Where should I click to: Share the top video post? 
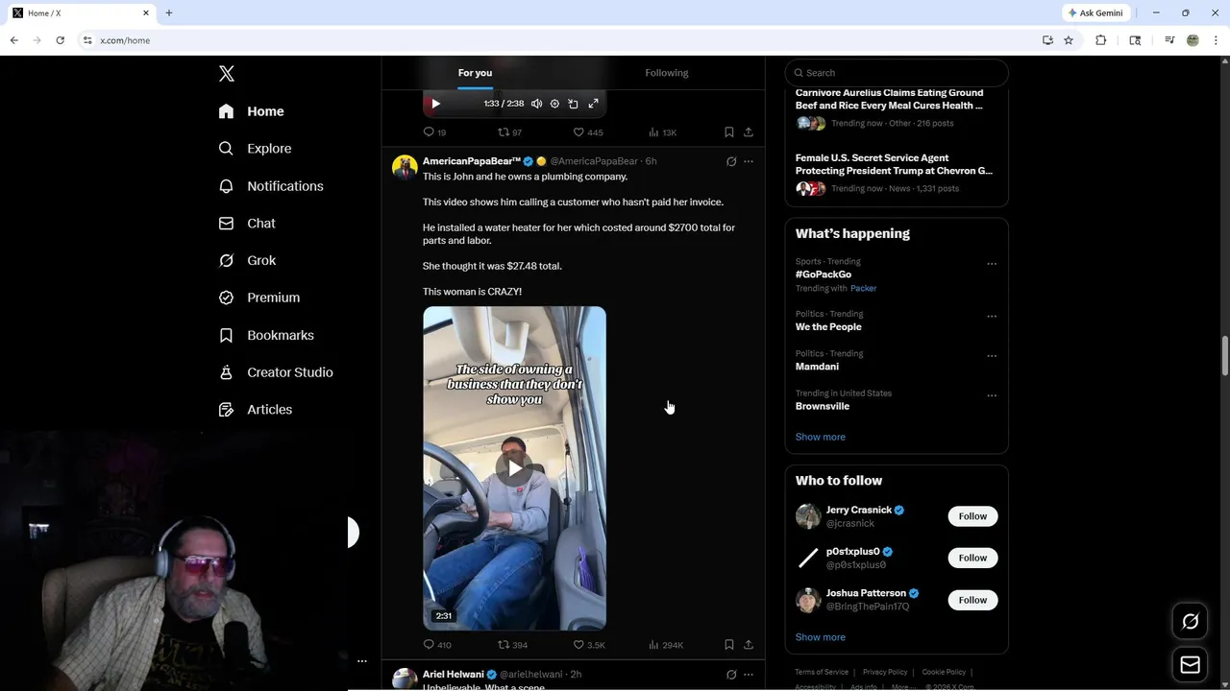click(x=749, y=132)
